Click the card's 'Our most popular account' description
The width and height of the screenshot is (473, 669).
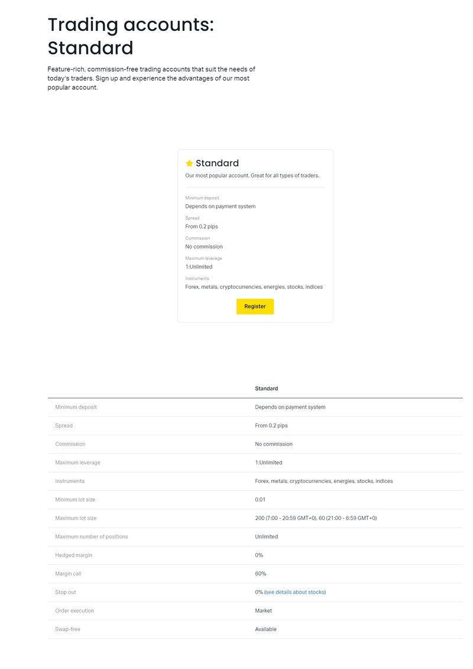coord(252,176)
